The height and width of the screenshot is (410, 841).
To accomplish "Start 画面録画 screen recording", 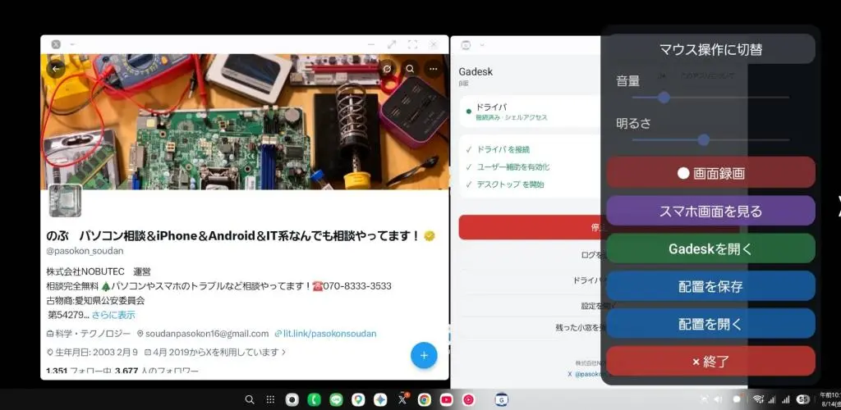I will pos(710,173).
